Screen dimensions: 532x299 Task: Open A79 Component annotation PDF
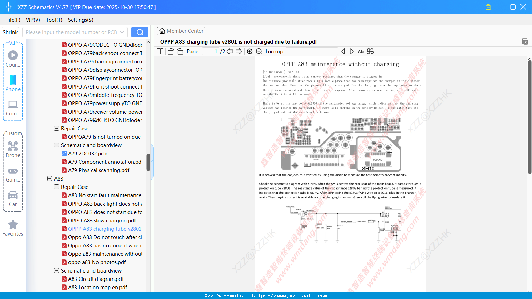click(x=102, y=162)
